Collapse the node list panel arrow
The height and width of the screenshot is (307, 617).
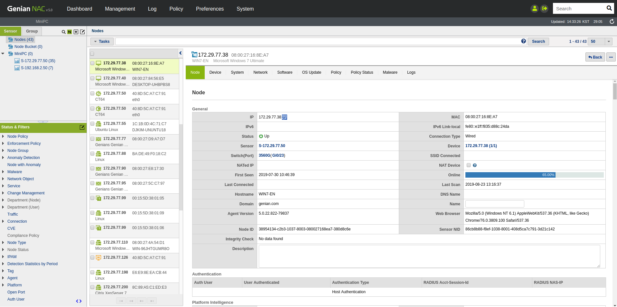[x=180, y=53]
